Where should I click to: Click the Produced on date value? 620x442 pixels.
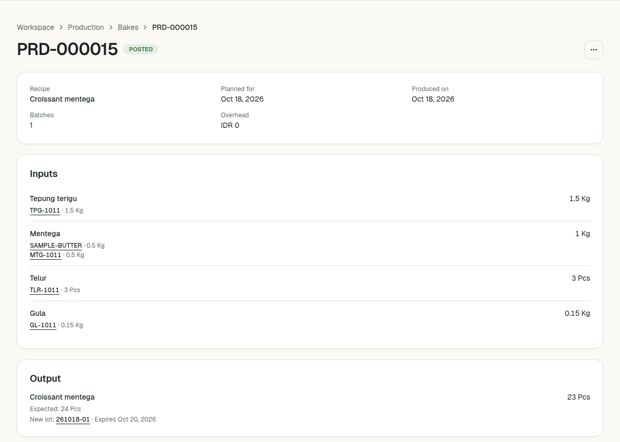pos(433,99)
